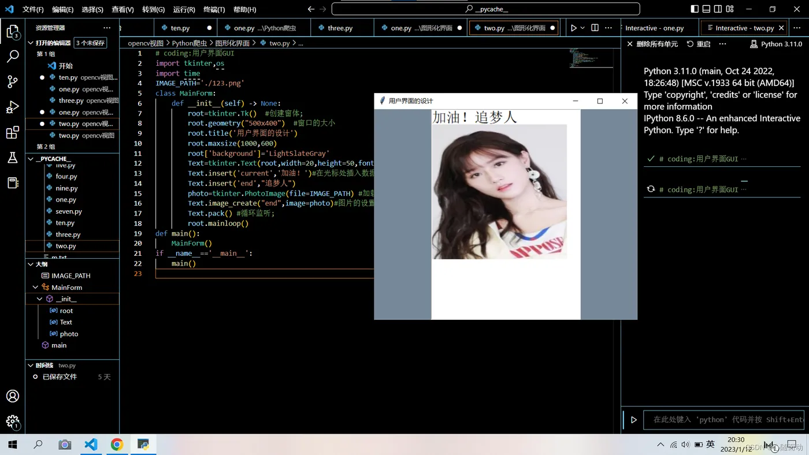Toggle the primary sidebar layout icon
The width and height of the screenshot is (809, 455).
(695, 9)
